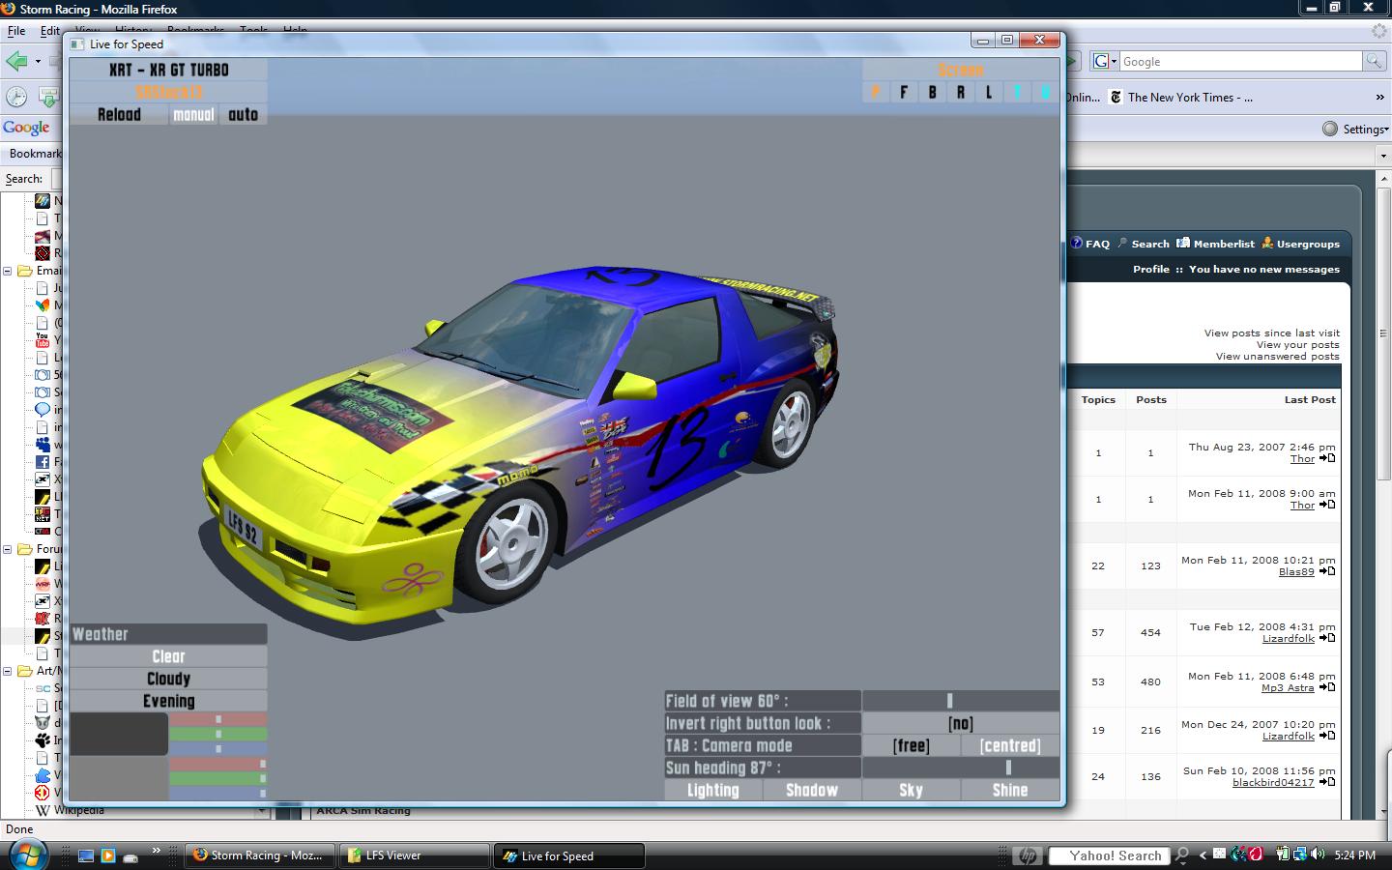Open the YouTube bookmark icon in sidebar
Viewport: 1392px width, 870px height.
(43, 340)
